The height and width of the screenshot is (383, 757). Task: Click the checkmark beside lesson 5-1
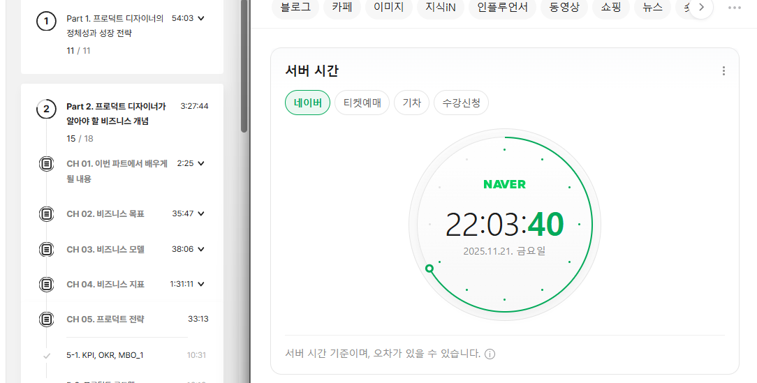coord(47,356)
